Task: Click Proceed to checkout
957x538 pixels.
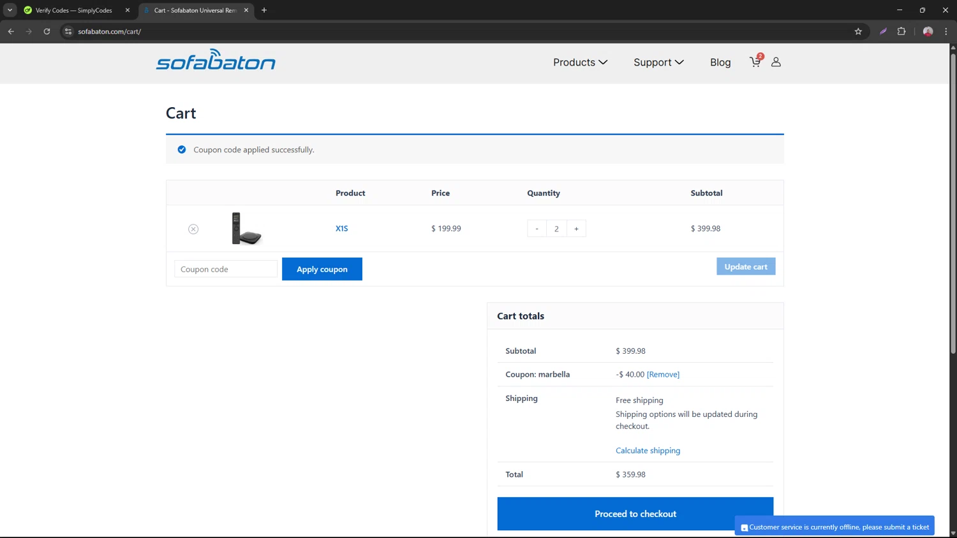Action: click(635, 514)
